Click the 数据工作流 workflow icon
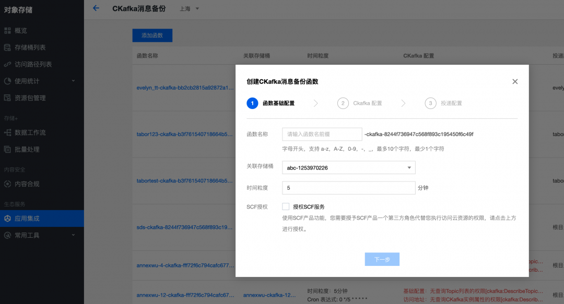Viewport: 564px width, 304px height. click(x=7, y=132)
